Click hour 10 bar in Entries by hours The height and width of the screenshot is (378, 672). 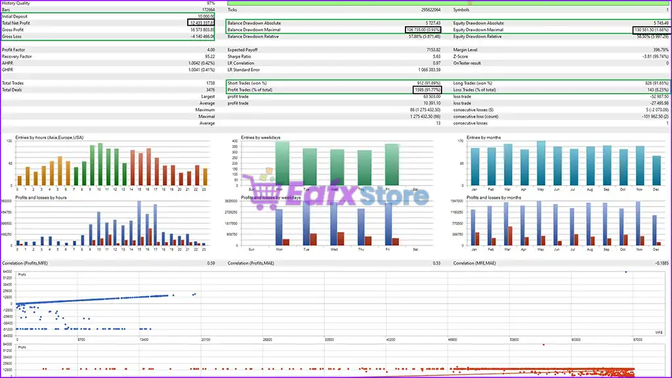pyautogui.click(x=100, y=165)
